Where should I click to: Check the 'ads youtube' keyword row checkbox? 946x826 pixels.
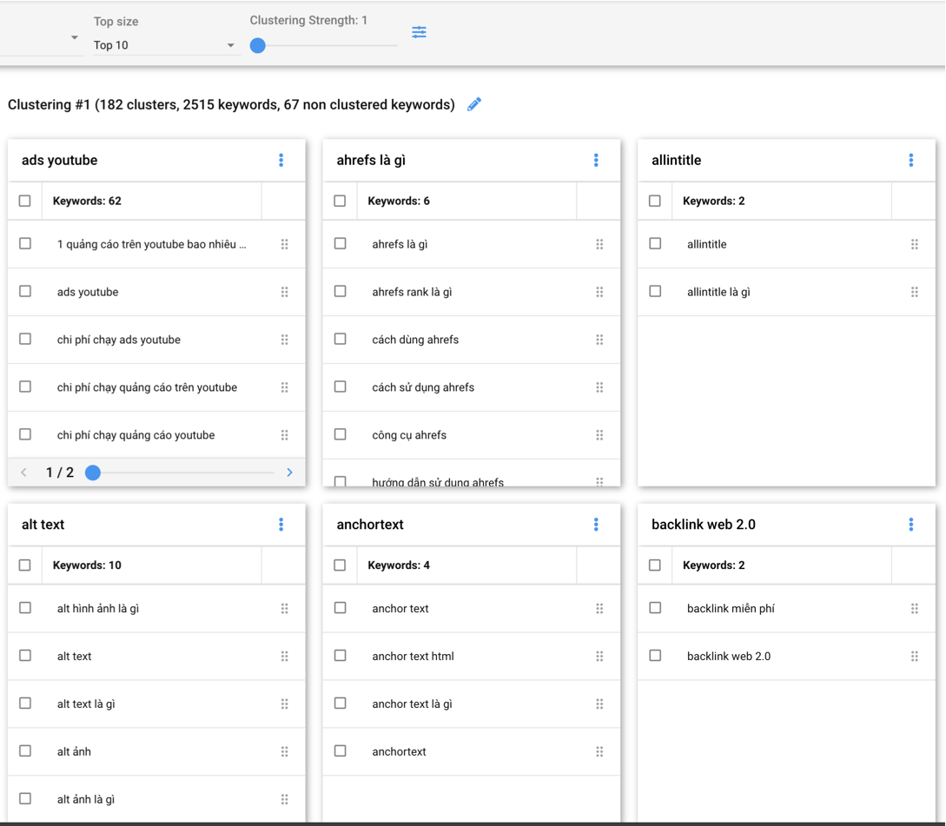pyautogui.click(x=25, y=292)
